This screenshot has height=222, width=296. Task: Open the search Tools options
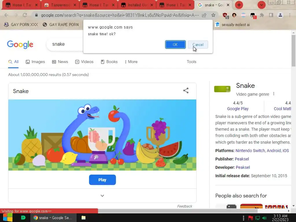pyautogui.click(x=191, y=62)
